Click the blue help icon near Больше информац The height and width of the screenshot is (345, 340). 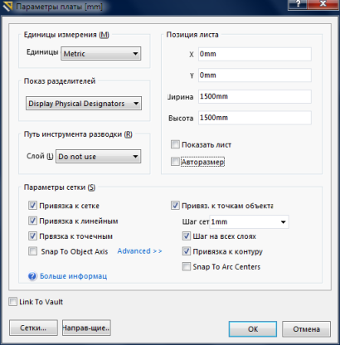32,276
